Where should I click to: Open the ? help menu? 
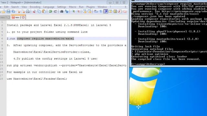pos(110,7)
